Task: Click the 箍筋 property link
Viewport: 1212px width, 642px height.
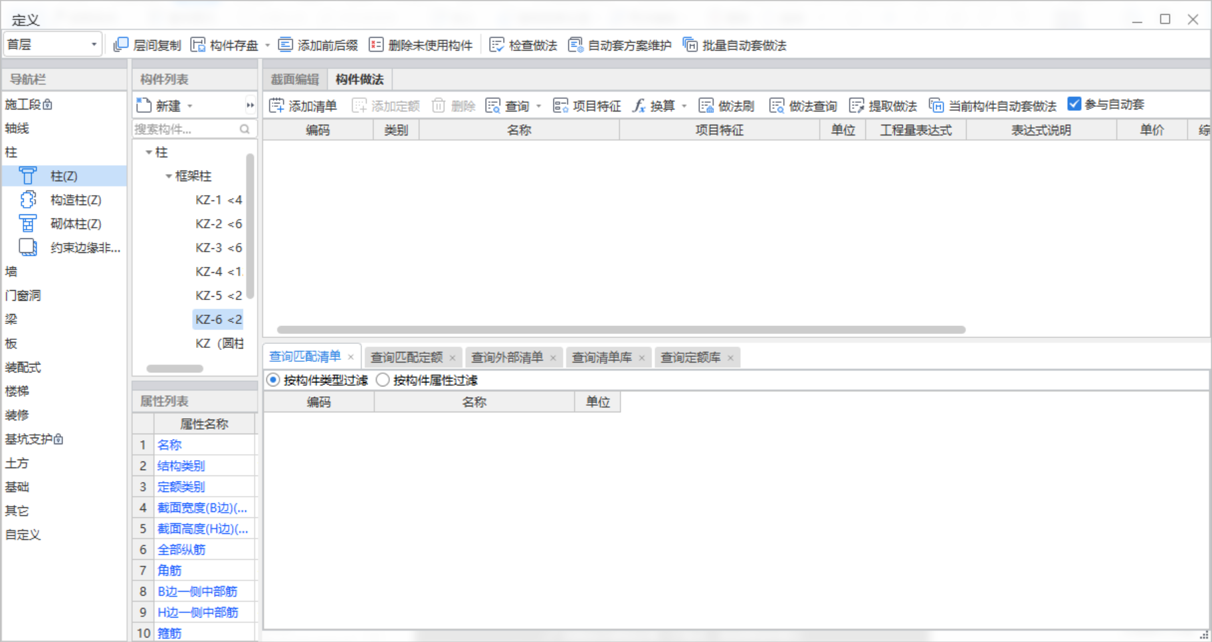Action: coord(169,633)
